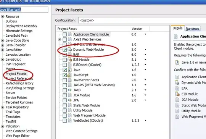Uncheck the Dynamic Web Module checkbox
The height and width of the screenshot is (139, 206).
click(64, 50)
